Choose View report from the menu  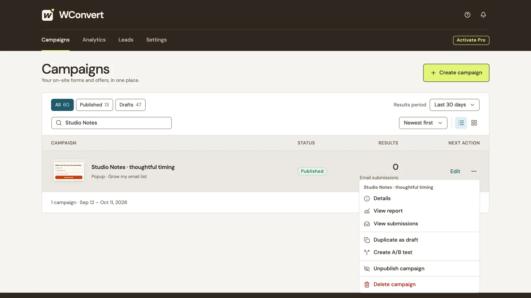pos(419,211)
